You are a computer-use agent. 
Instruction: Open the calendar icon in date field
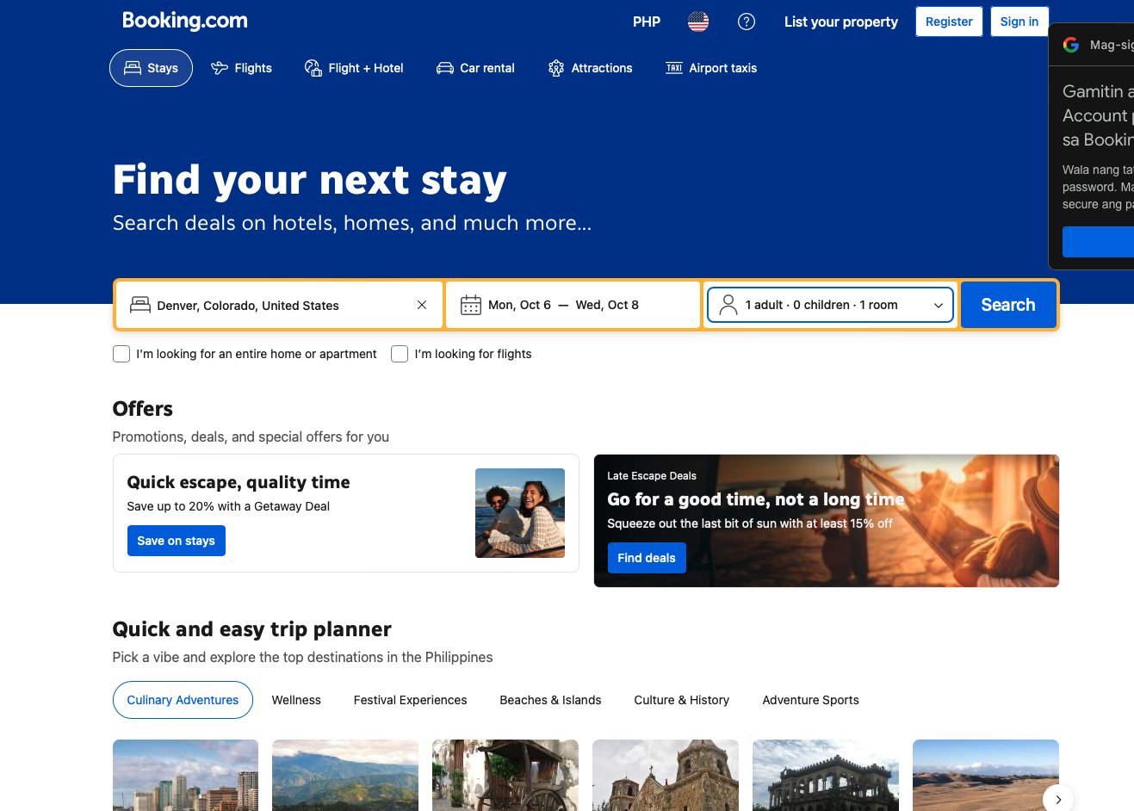(471, 305)
